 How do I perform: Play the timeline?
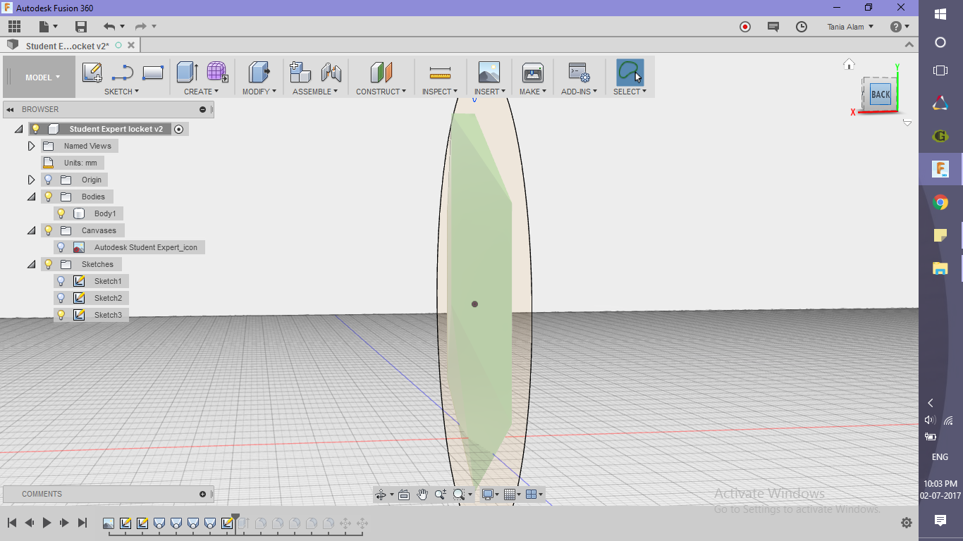tap(47, 523)
